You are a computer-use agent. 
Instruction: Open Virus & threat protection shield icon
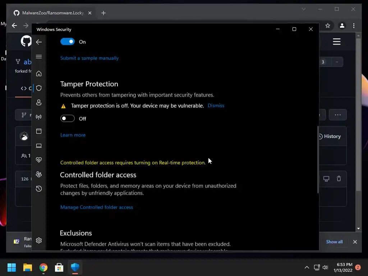[39, 88]
